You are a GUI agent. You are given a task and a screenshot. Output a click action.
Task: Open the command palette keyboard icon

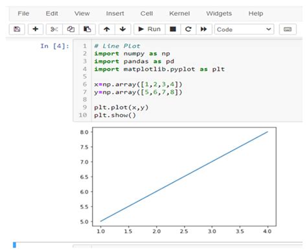[288, 29]
